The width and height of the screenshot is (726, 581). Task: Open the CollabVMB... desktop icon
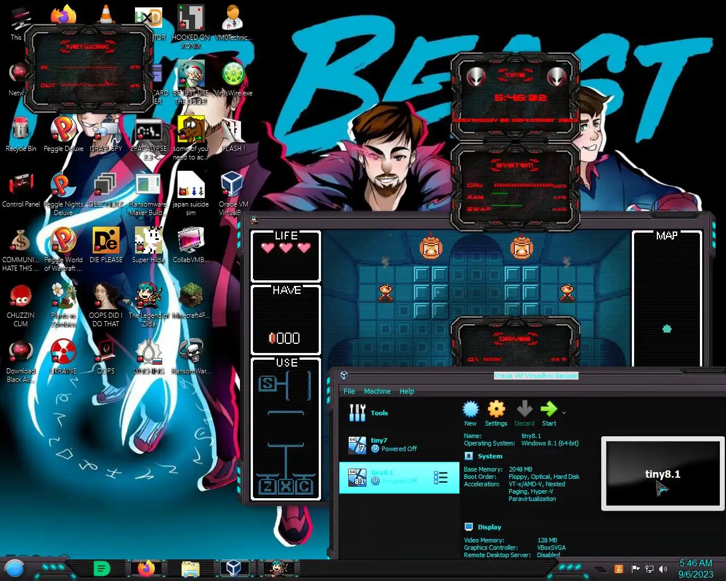pos(191,246)
